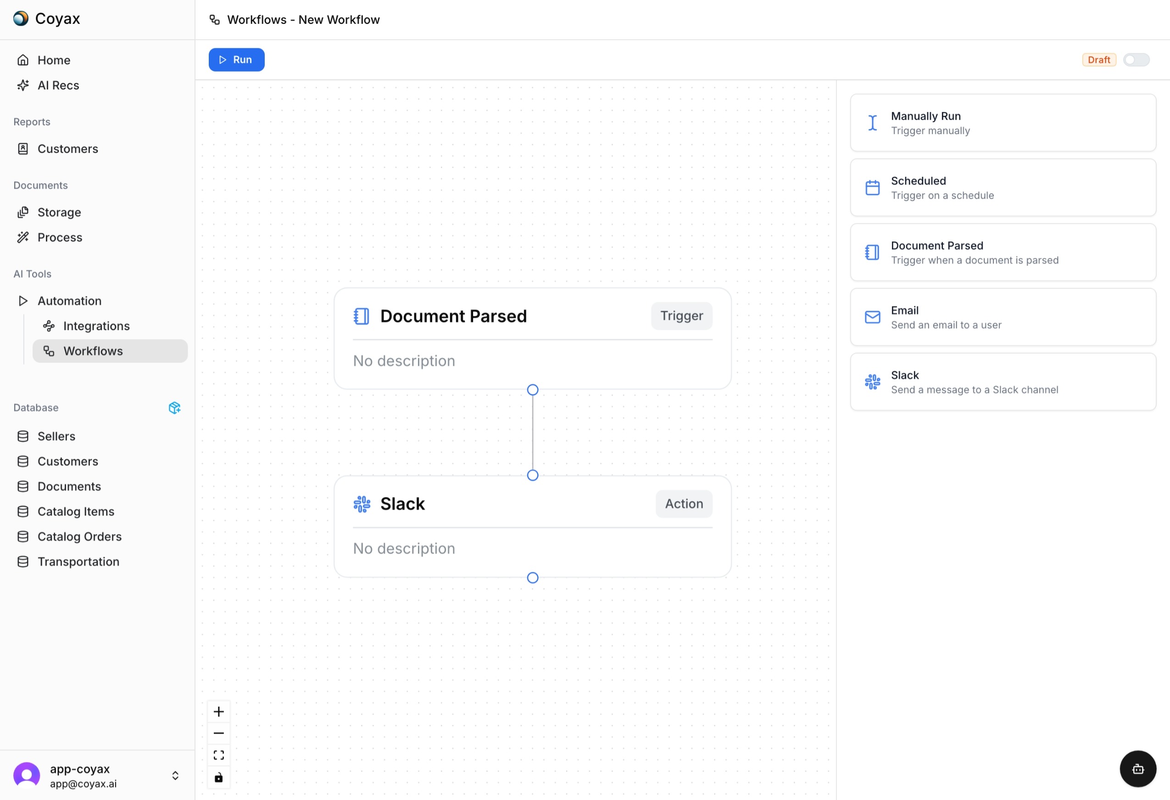This screenshot has width=1170, height=800.
Task: Go to Integrations in the sidebar
Action: coord(96,326)
